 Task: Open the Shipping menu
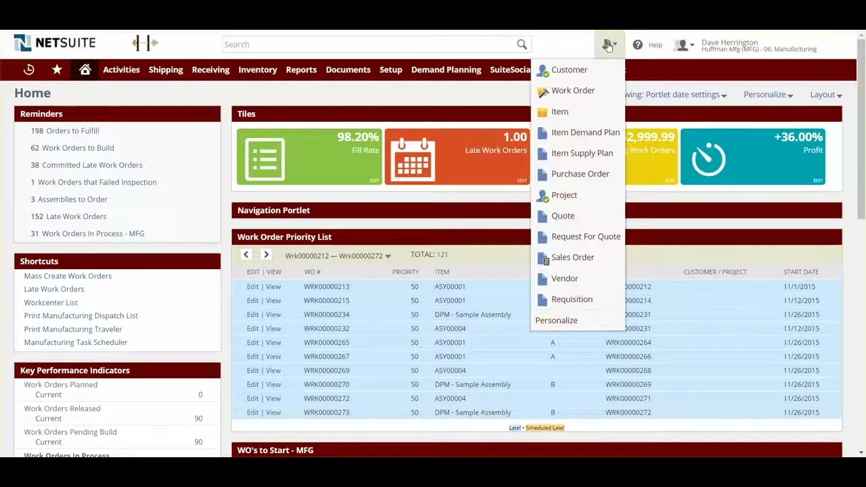tap(166, 70)
